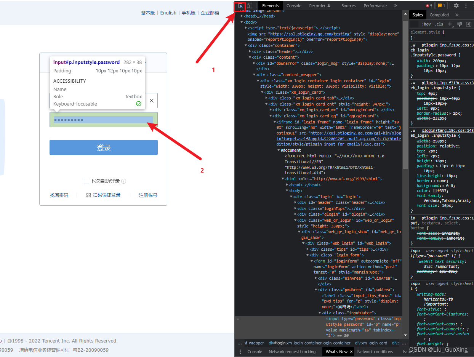Open the yellow warning count badge
Screen dimensions: 474x357
click(x=441, y=6)
